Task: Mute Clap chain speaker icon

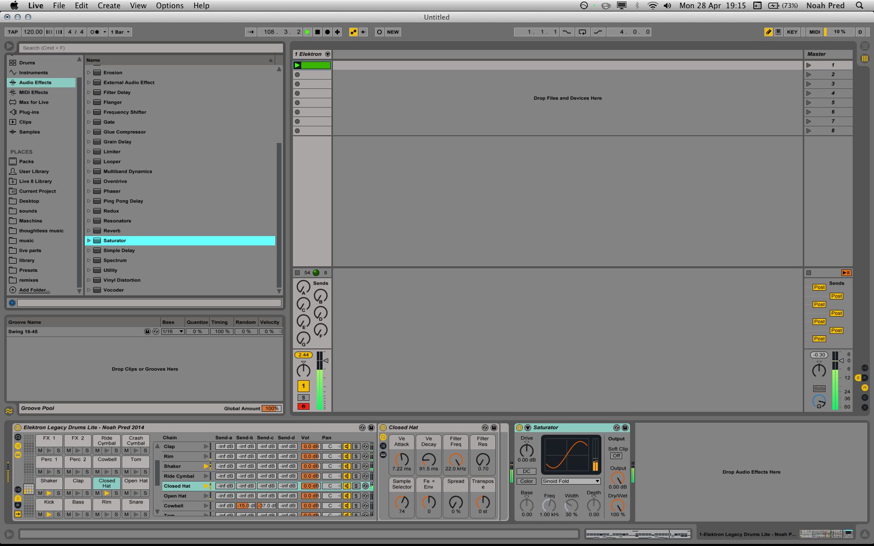Action: (346, 447)
